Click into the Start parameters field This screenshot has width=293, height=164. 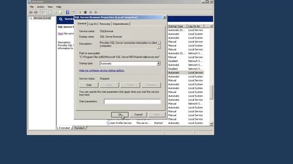132,102
